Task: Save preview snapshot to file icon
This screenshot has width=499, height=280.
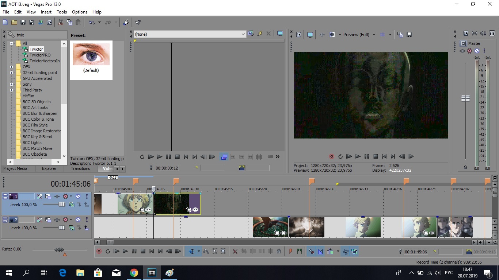Action: (x=409, y=35)
